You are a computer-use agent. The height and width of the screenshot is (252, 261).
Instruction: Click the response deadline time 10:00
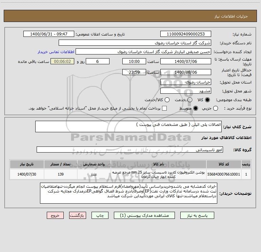point(134,61)
